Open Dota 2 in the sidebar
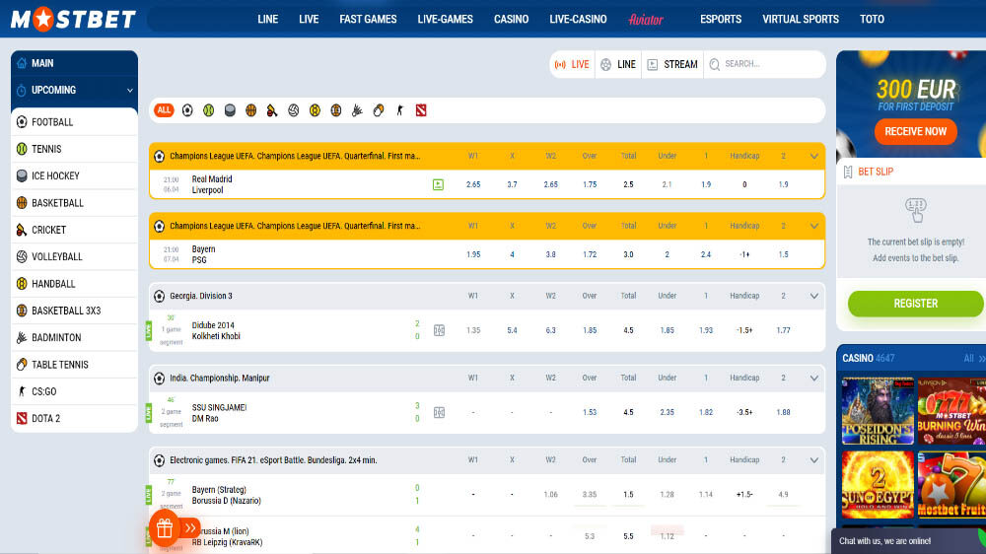Viewport: 986px width, 554px height. (x=74, y=418)
